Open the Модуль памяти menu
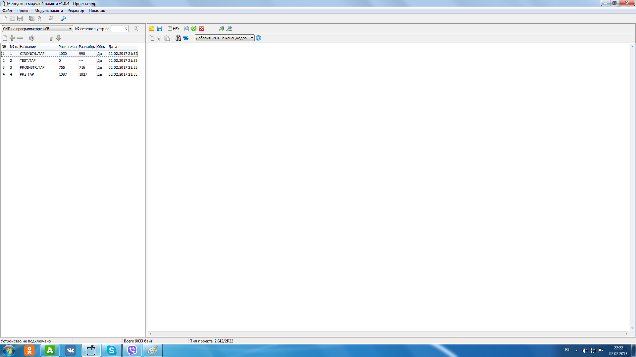Screen dimensions: 636x357 [49, 11]
